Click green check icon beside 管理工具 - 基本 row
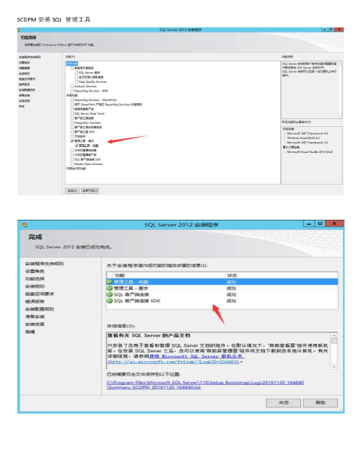 [x=110, y=288]
